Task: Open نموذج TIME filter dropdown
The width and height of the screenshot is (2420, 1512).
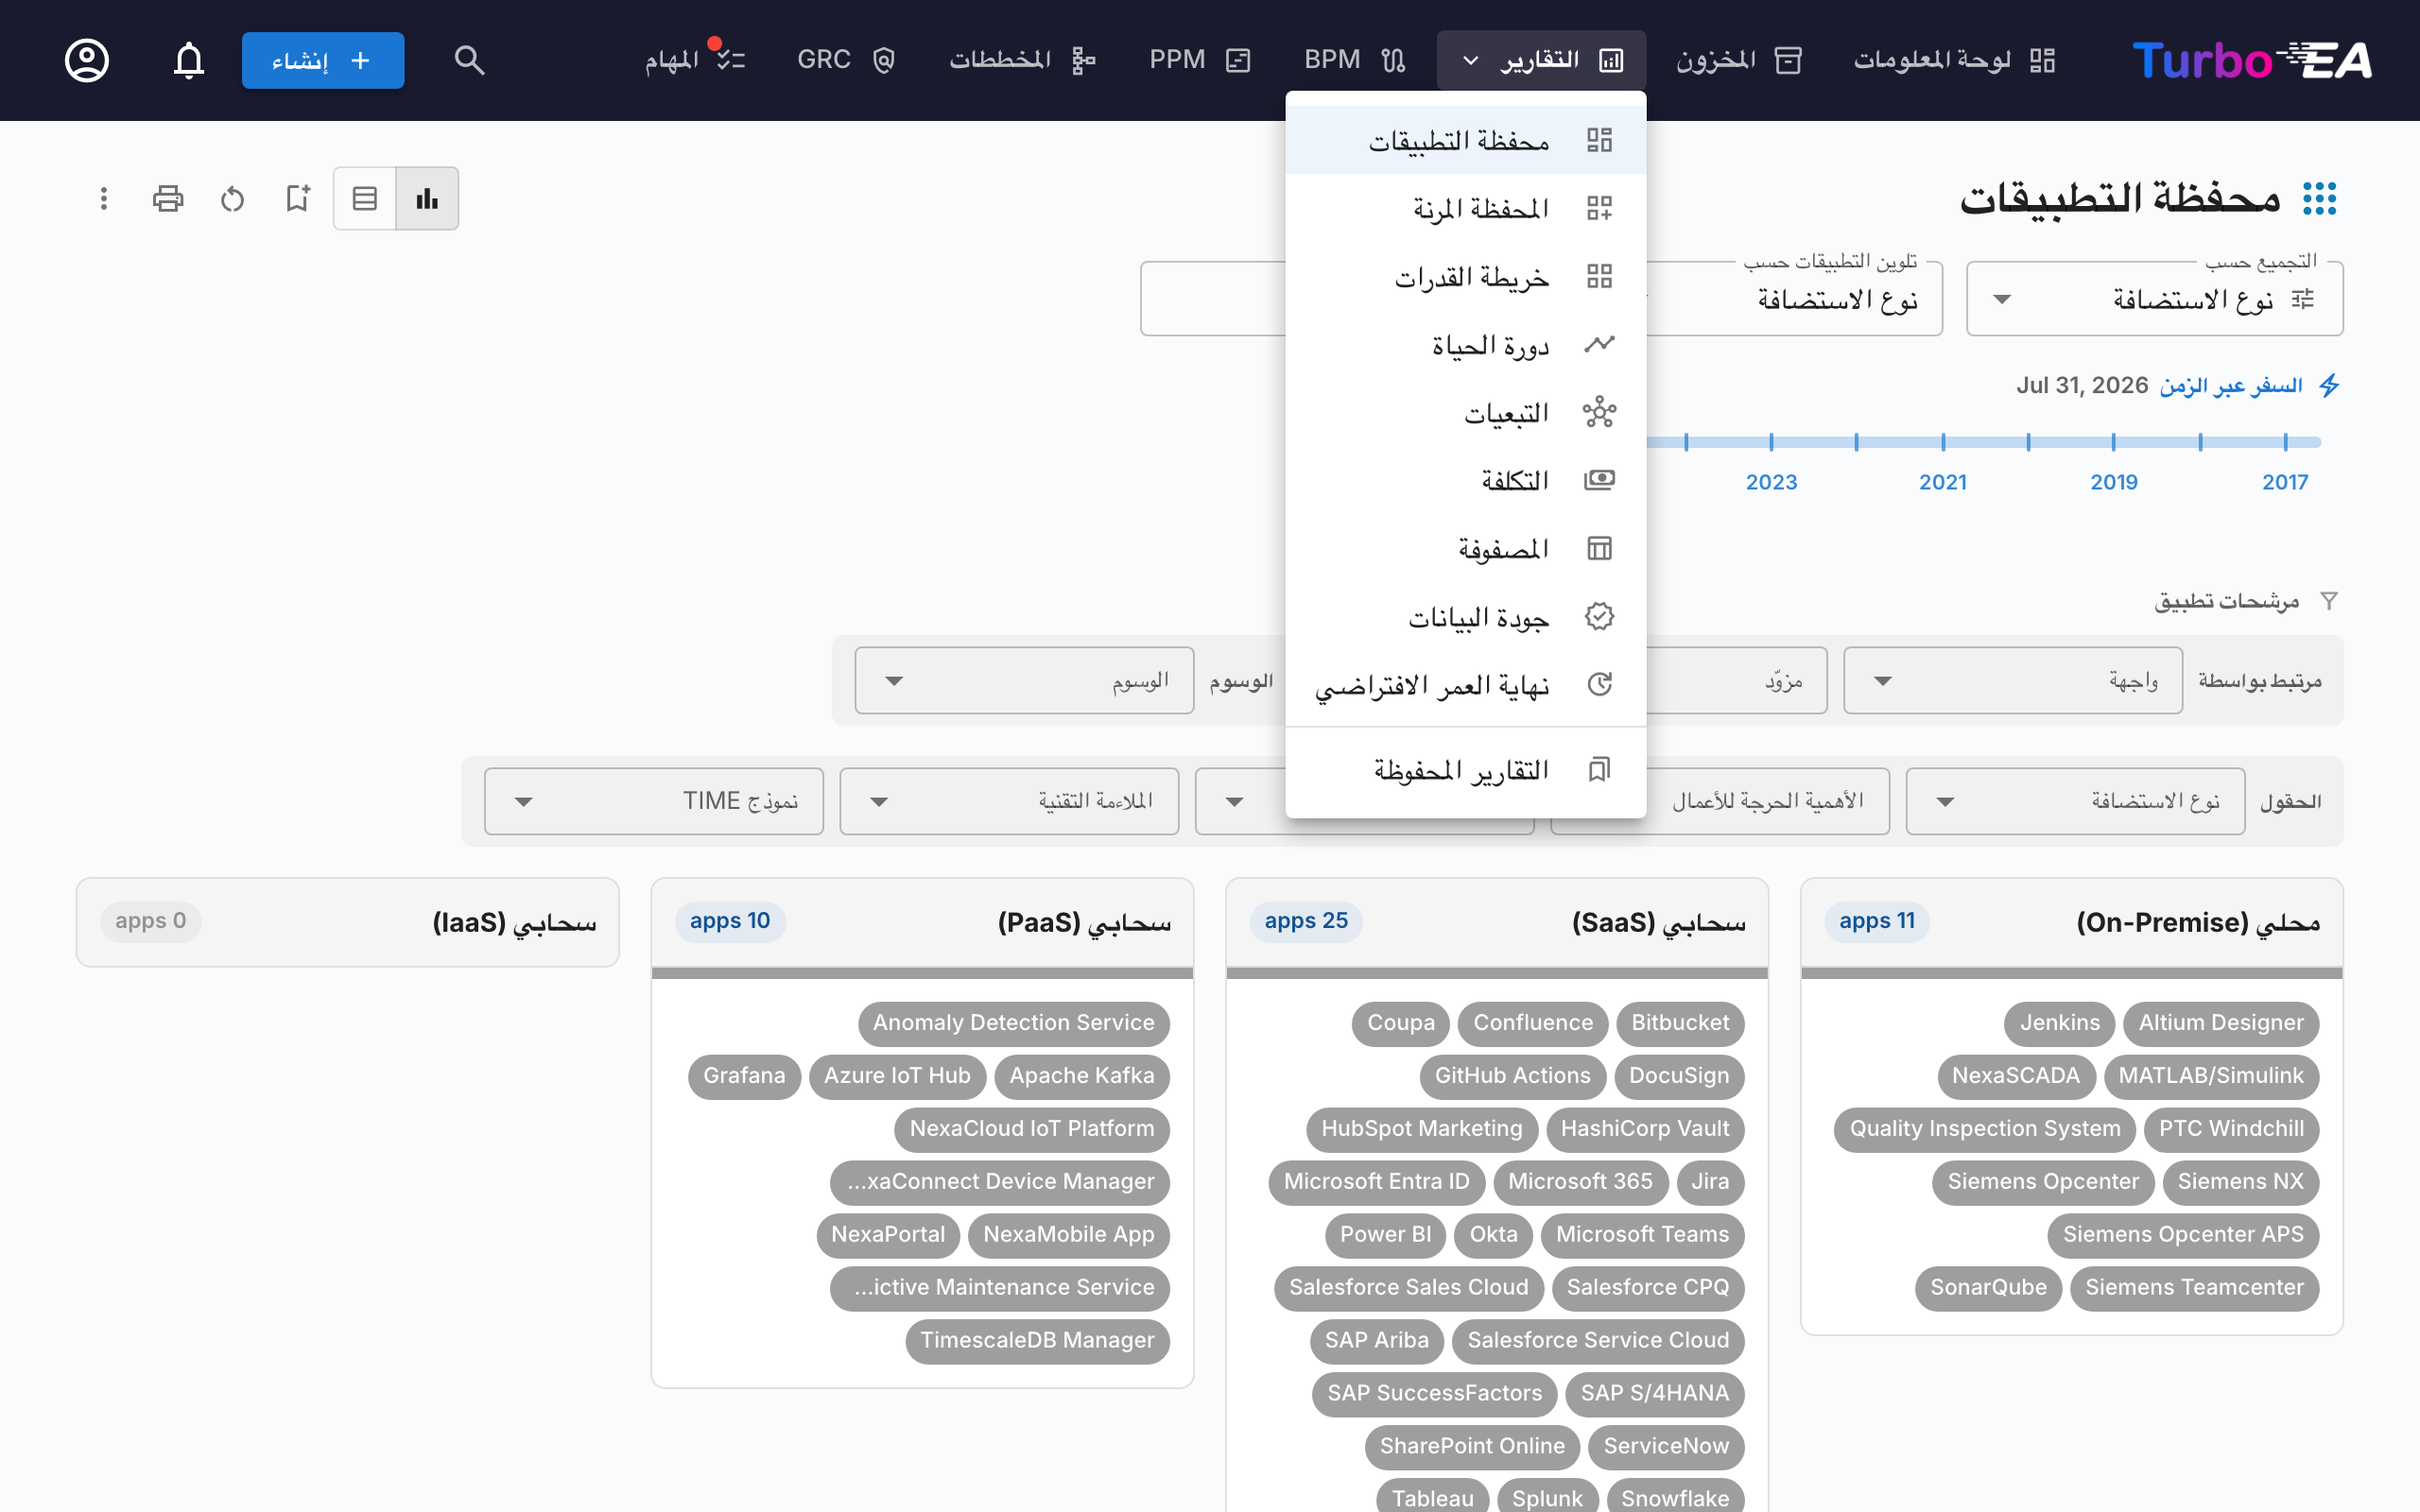Action: coord(654,801)
